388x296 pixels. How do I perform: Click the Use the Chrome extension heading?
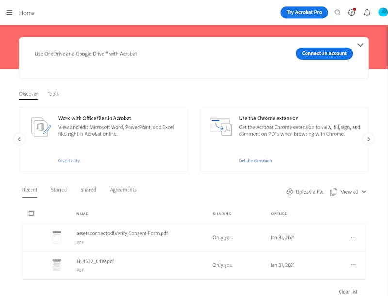(269, 118)
